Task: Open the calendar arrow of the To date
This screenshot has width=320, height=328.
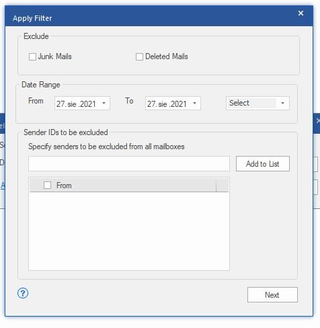Action: (x=194, y=104)
